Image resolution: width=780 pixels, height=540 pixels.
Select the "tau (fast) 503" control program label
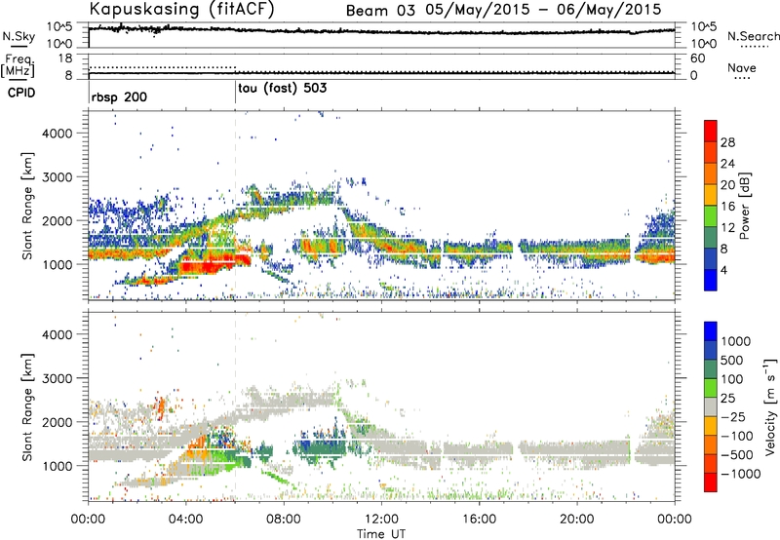[x=283, y=89]
